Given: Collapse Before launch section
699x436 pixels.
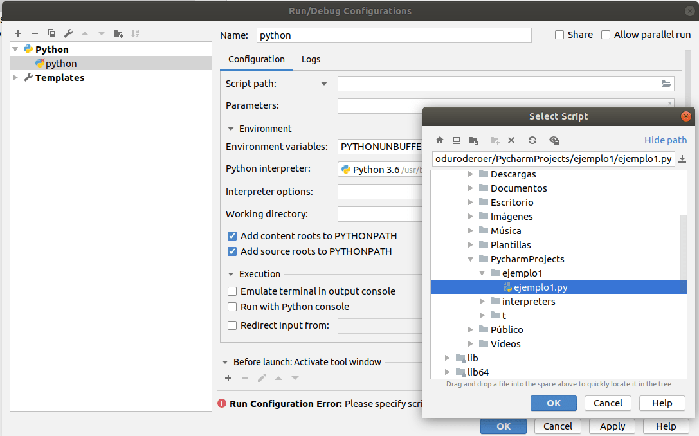Looking at the screenshot, I should pyautogui.click(x=225, y=363).
